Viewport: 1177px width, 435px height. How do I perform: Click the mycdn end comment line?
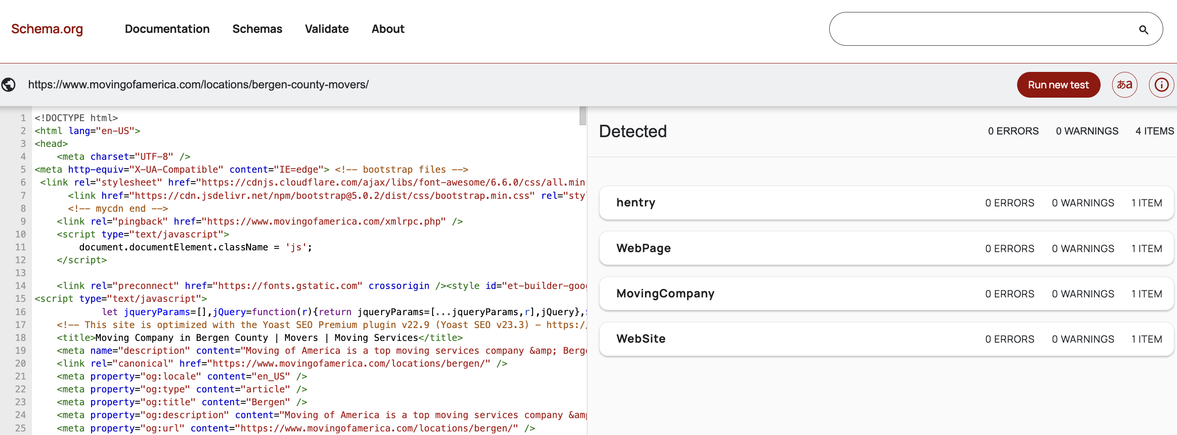118,209
